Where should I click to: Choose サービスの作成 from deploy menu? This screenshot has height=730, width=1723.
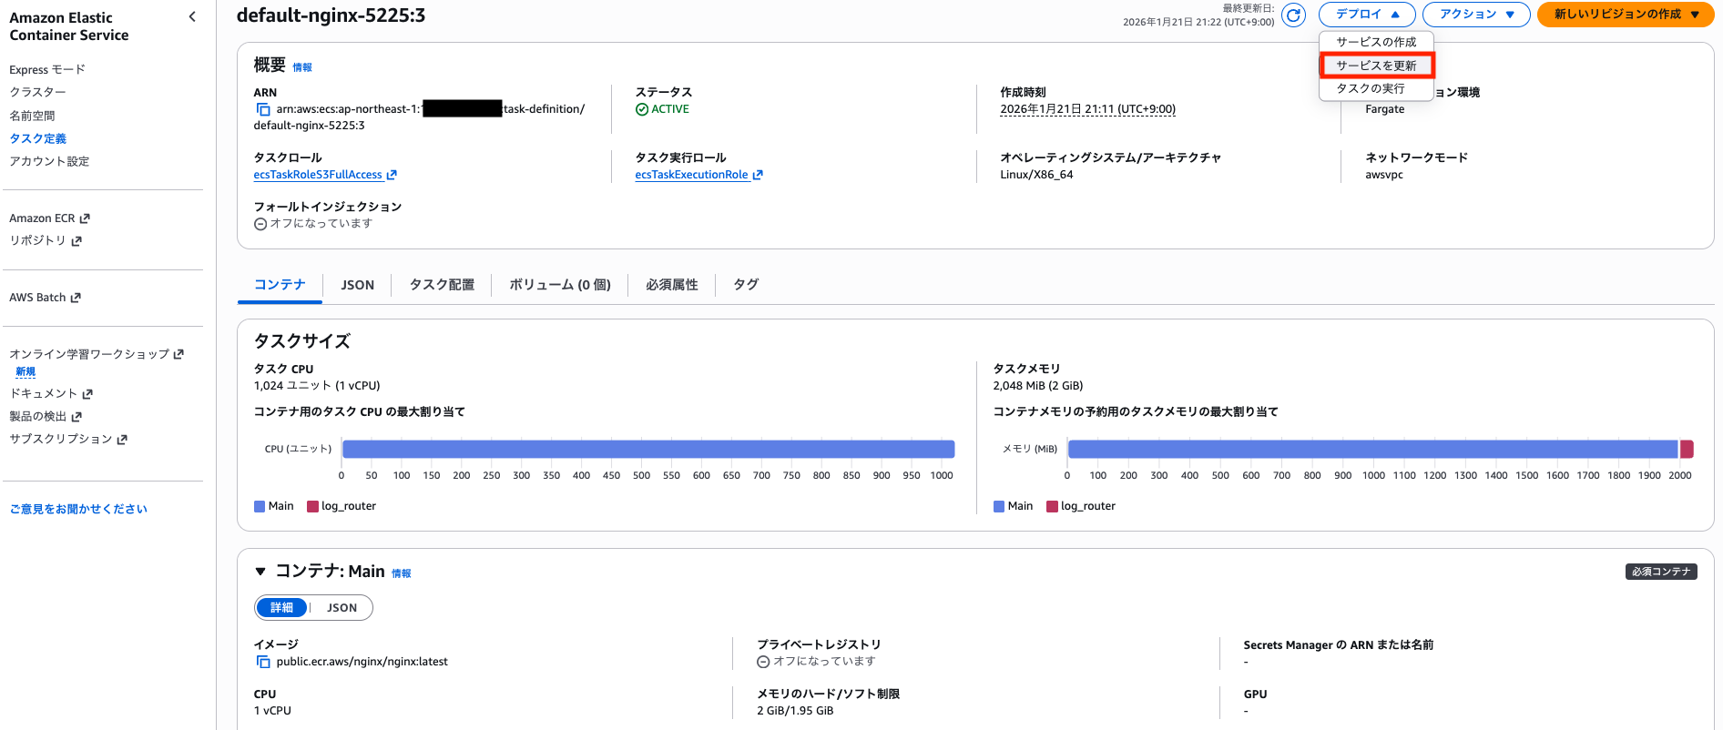1376,42
